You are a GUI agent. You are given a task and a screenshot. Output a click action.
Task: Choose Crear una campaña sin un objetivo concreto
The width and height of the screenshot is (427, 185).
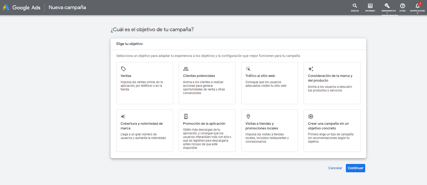[x=328, y=126]
